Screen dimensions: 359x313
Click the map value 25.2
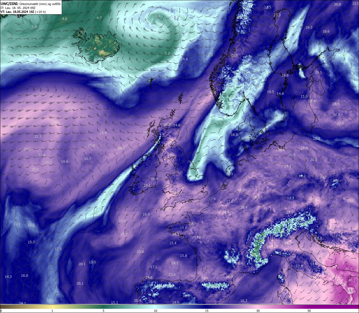click(27, 149)
